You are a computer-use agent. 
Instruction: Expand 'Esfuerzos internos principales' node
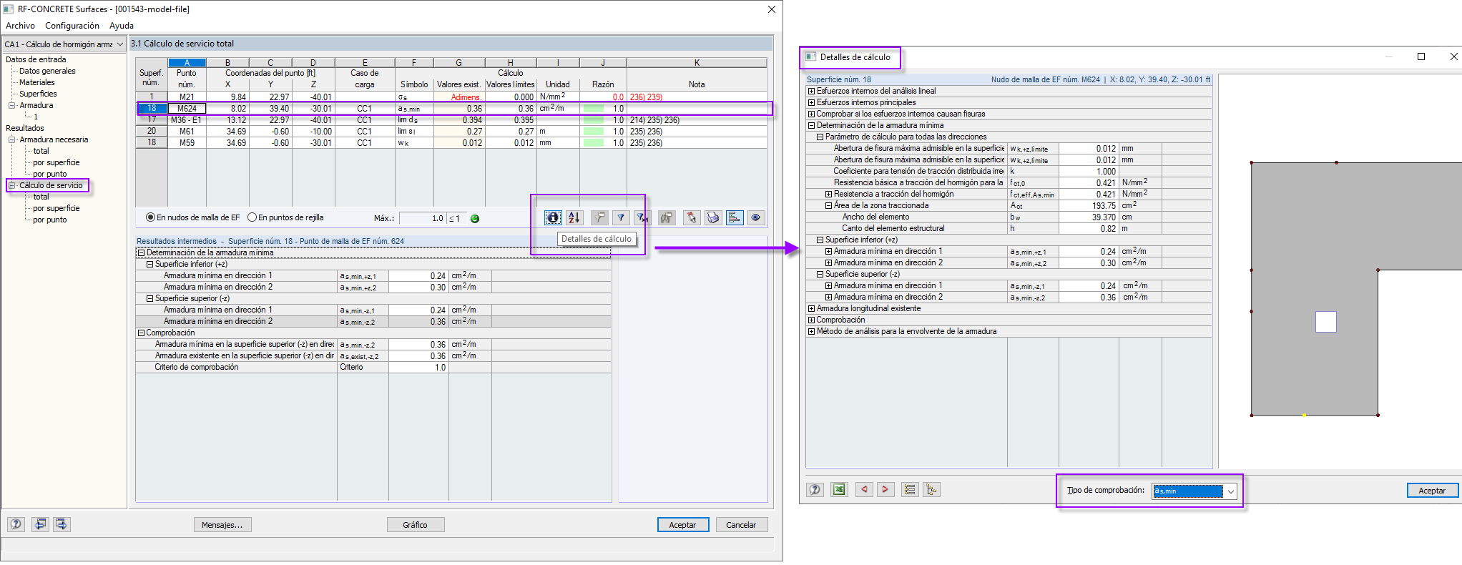tap(811, 103)
